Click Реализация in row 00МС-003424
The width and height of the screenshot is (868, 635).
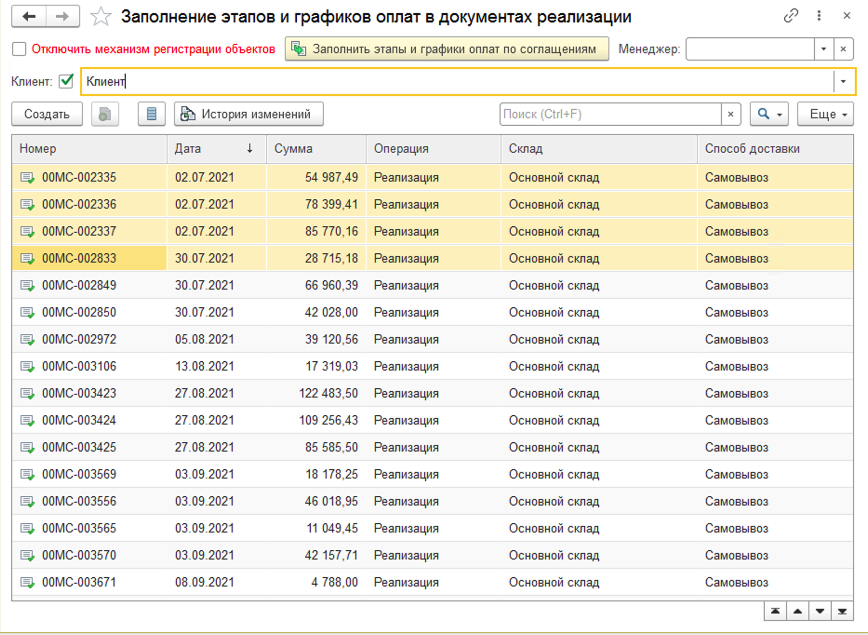(406, 420)
